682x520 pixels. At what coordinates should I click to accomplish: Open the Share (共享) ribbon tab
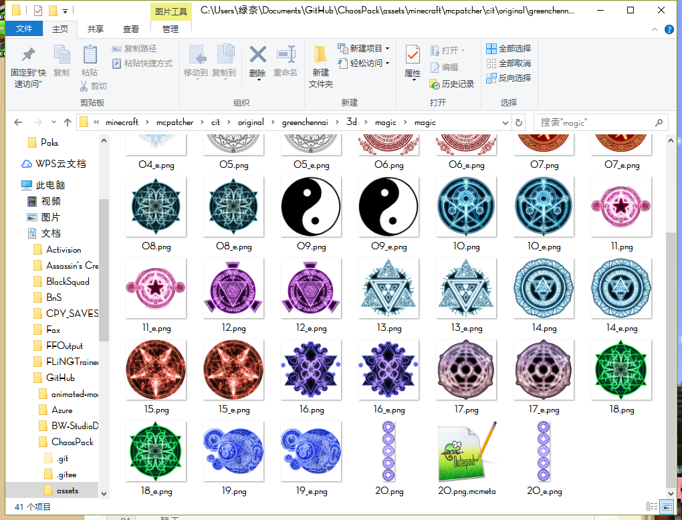[x=96, y=29]
